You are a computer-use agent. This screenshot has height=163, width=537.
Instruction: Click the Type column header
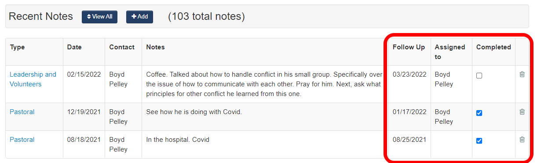pos(17,47)
